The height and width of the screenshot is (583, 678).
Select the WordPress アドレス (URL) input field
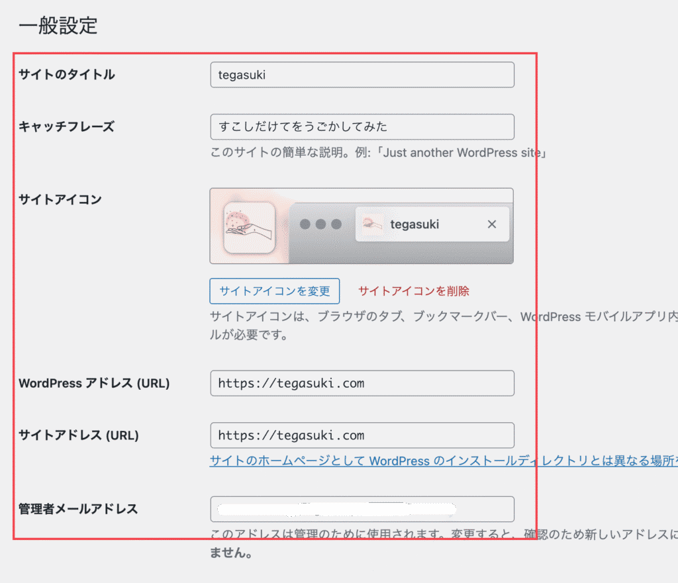click(362, 383)
